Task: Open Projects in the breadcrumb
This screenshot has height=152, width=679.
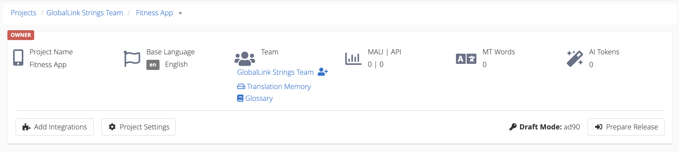Action: (23, 13)
